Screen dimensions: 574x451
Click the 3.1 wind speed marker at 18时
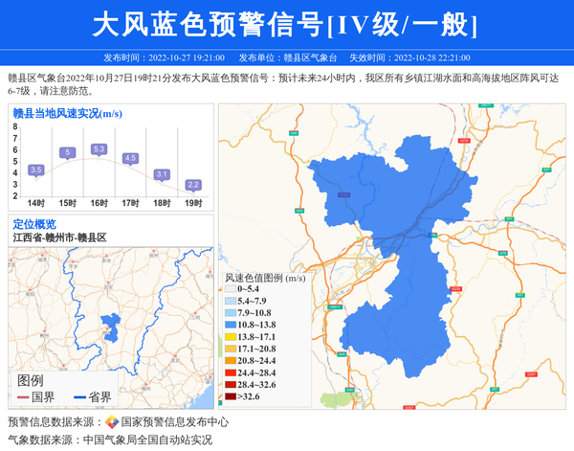coord(162,174)
